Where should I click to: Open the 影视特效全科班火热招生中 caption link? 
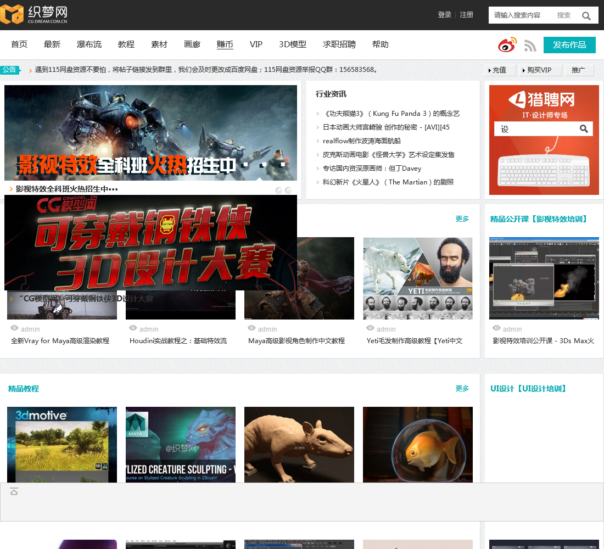(66, 189)
